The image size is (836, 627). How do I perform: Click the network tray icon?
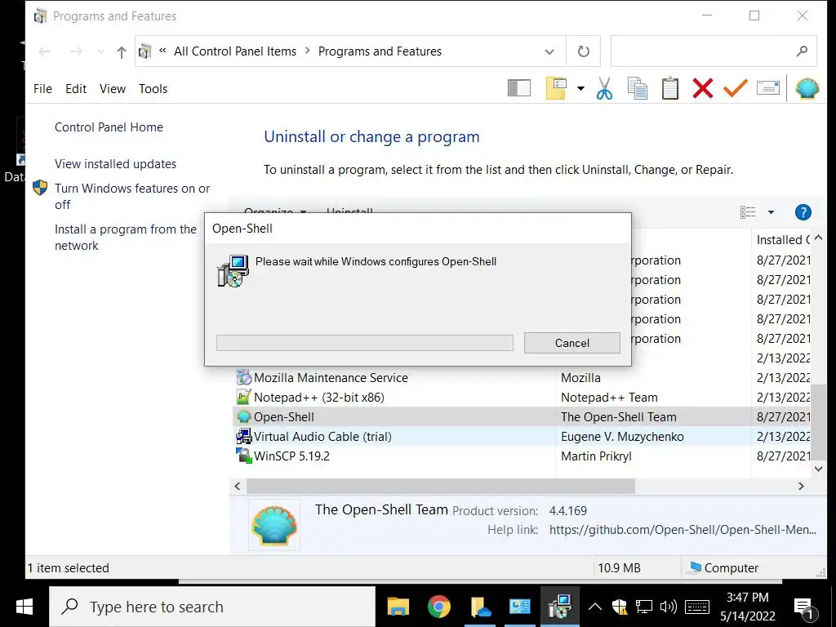pos(643,607)
